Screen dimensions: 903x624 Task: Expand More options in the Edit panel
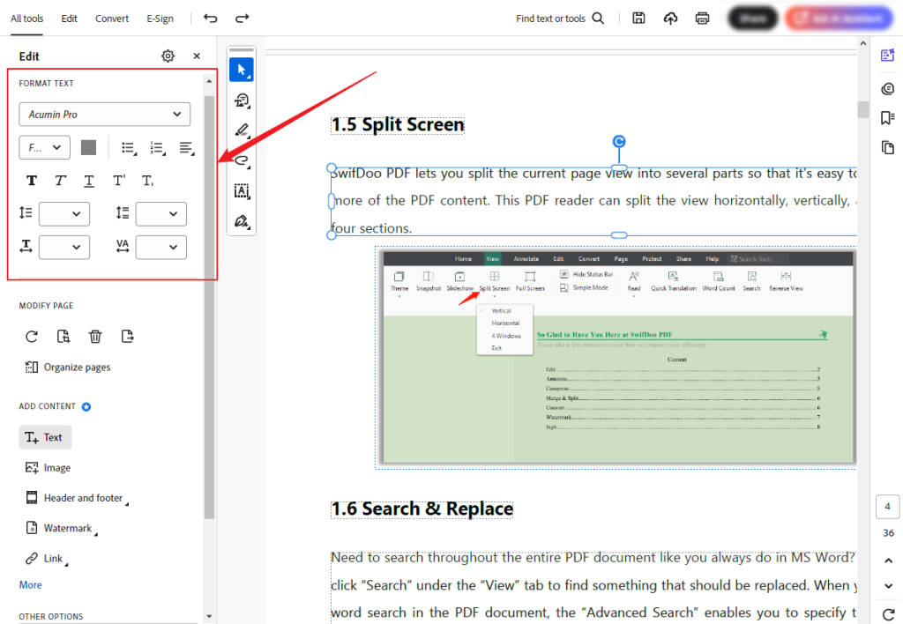(30, 584)
